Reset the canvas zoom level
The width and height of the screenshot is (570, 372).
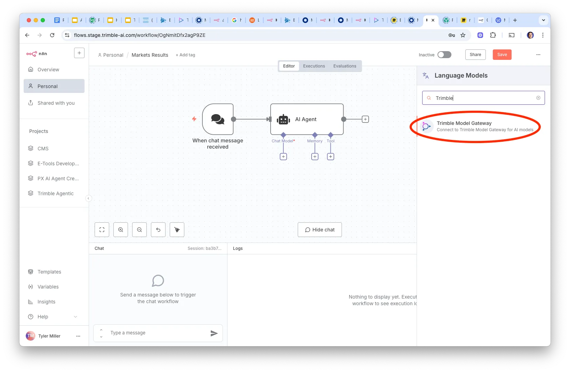coord(158,230)
